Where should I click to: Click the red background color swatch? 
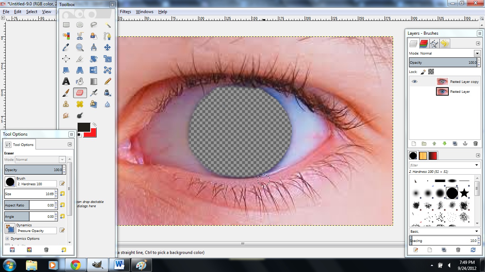click(92, 134)
